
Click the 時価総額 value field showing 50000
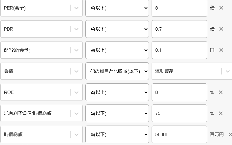179,134
